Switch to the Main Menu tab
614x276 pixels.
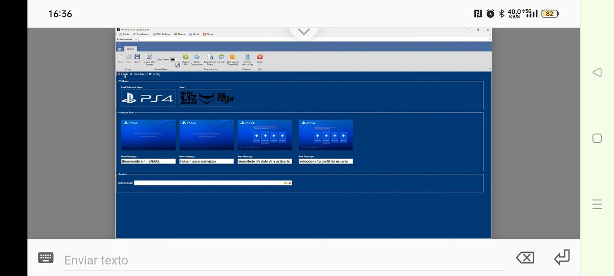click(x=139, y=74)
